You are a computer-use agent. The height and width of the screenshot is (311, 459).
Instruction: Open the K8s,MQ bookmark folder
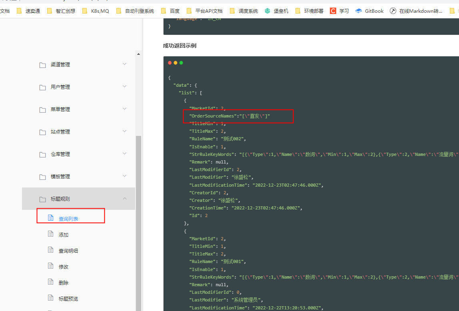(x=96, y=11)
